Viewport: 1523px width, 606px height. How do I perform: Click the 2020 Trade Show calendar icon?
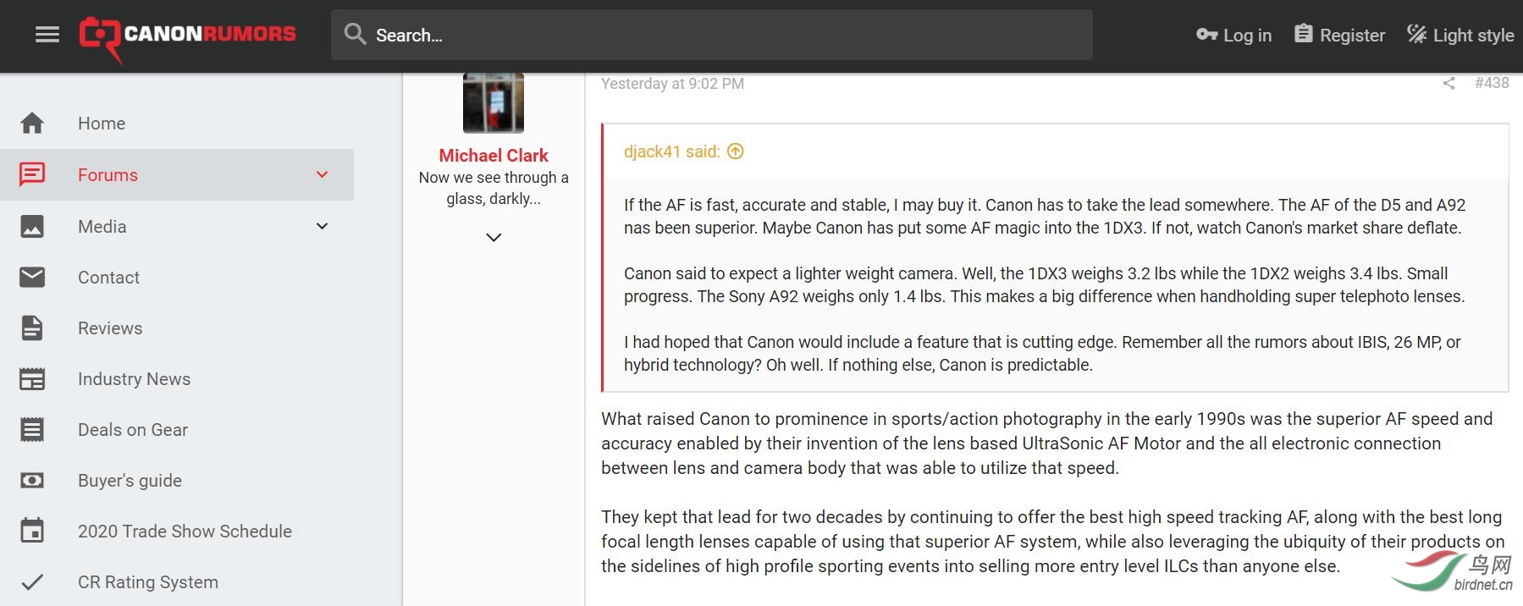pos(32,532)
